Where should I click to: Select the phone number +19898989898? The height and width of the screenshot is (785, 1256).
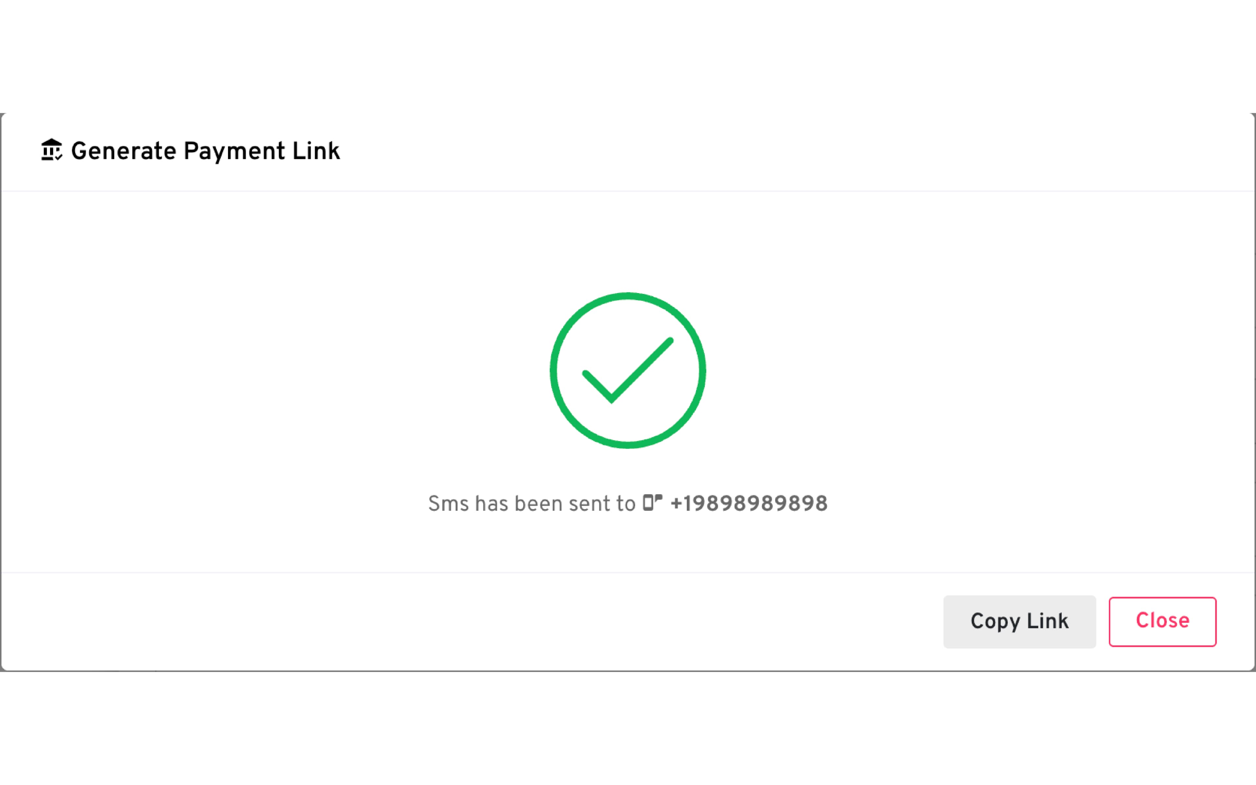(748, 504)
